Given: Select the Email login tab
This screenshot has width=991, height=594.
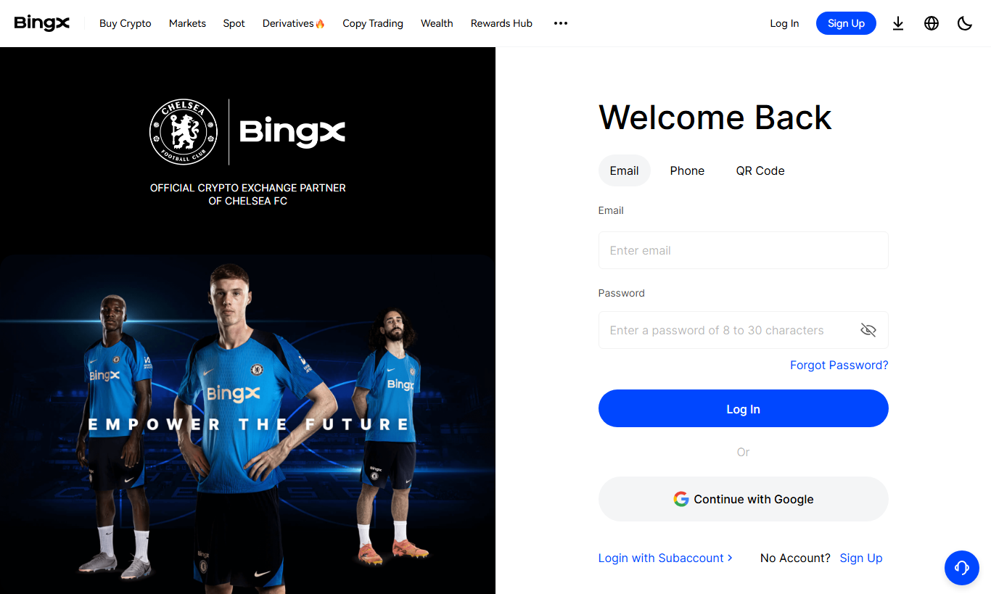Looking at the screenshot, I should click(x=625, y=170).
